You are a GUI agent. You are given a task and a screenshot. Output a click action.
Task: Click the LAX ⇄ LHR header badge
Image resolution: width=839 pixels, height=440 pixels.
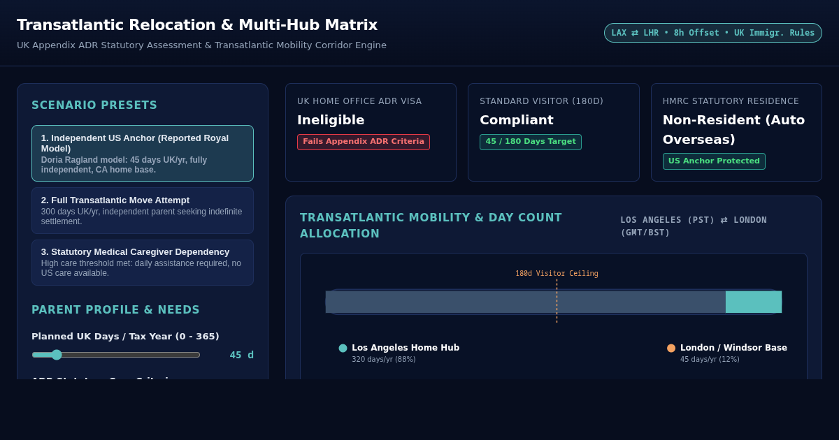(x=713, y=33)
